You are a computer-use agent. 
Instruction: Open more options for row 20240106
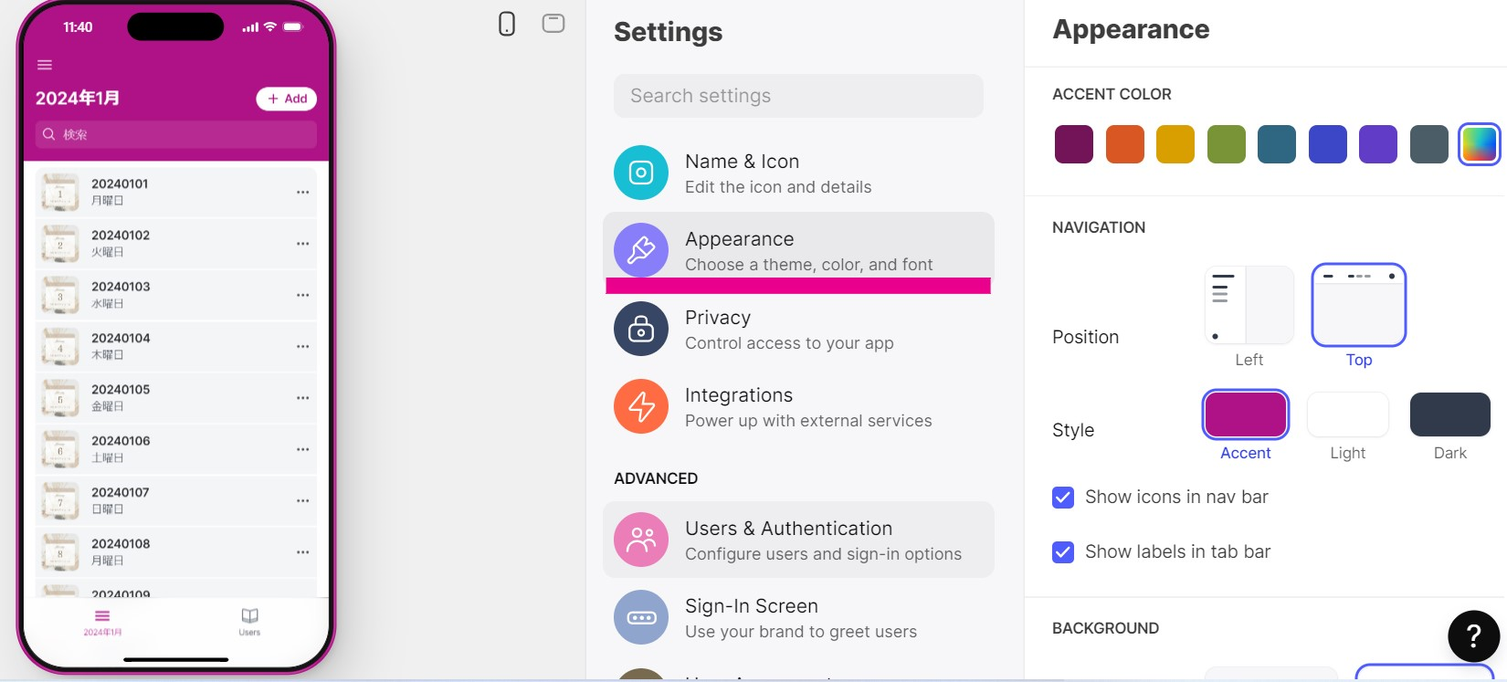coord(303,449)
